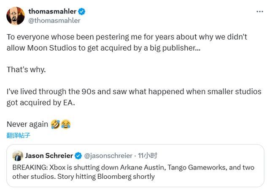Click the @thomasmahler handle
This screenshot has width=270, height=194.
tap(54, 20)
